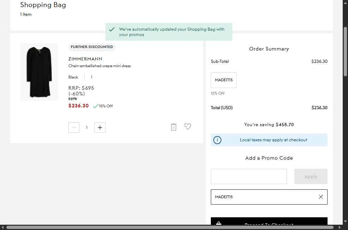Move dress to wishlist via heart icon

(x=187, y=126)
